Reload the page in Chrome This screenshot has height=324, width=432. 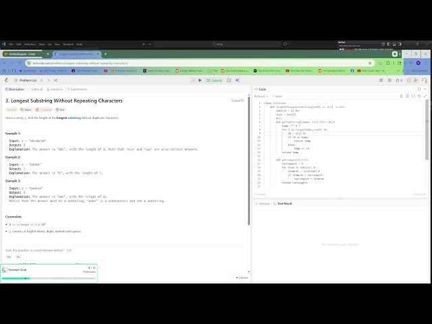coord(20,63)
